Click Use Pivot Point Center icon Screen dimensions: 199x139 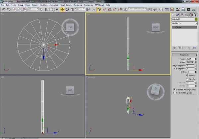[x=88, y=10]
